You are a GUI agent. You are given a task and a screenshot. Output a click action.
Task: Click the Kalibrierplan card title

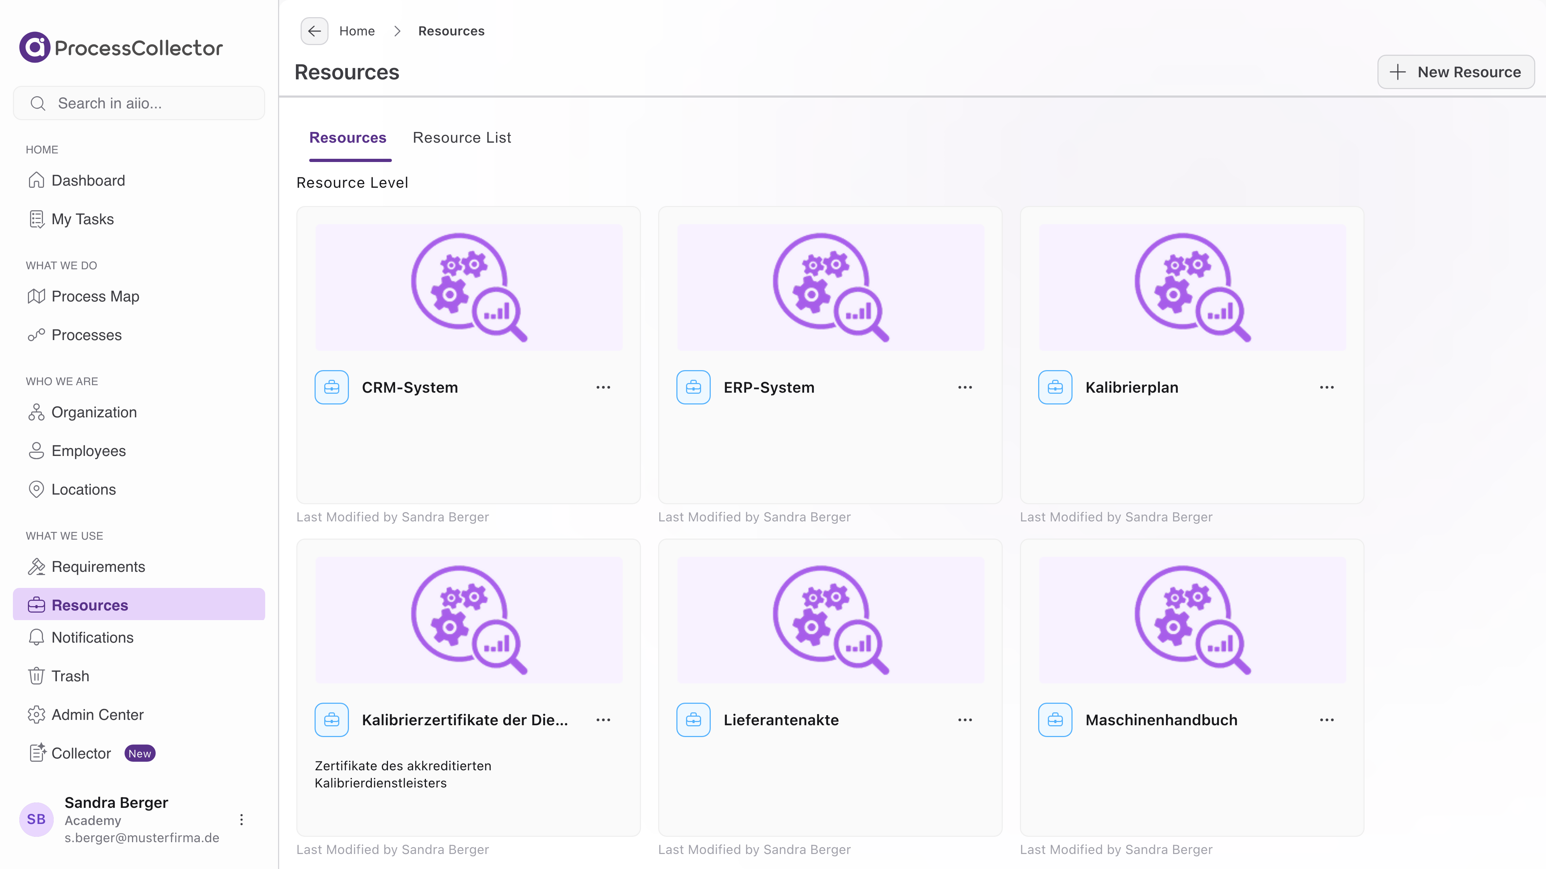(1131, 387)
